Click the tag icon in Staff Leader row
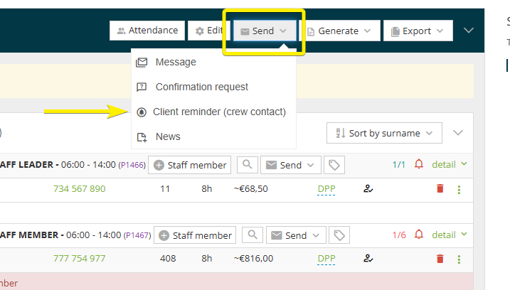510x290 pixels. click(x=334, y=165)
